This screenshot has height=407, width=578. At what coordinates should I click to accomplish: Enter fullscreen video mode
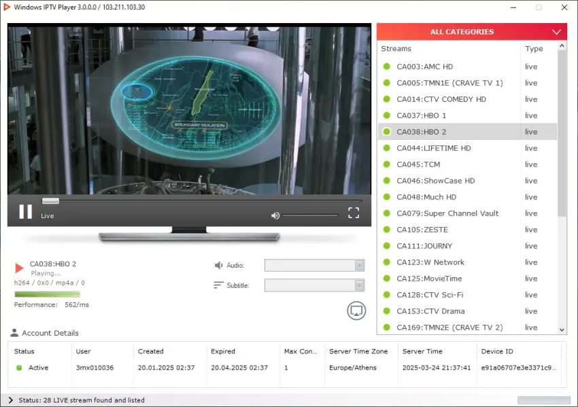pos(354,213)
